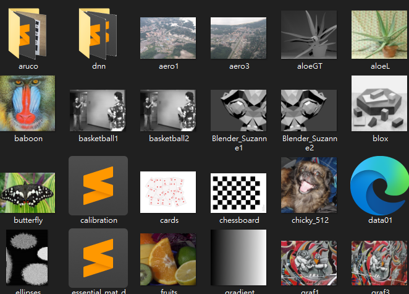Screen dimensions: 409x294
Task: Select the data01 Edge file icon
Action: click(x=379, y=186)
